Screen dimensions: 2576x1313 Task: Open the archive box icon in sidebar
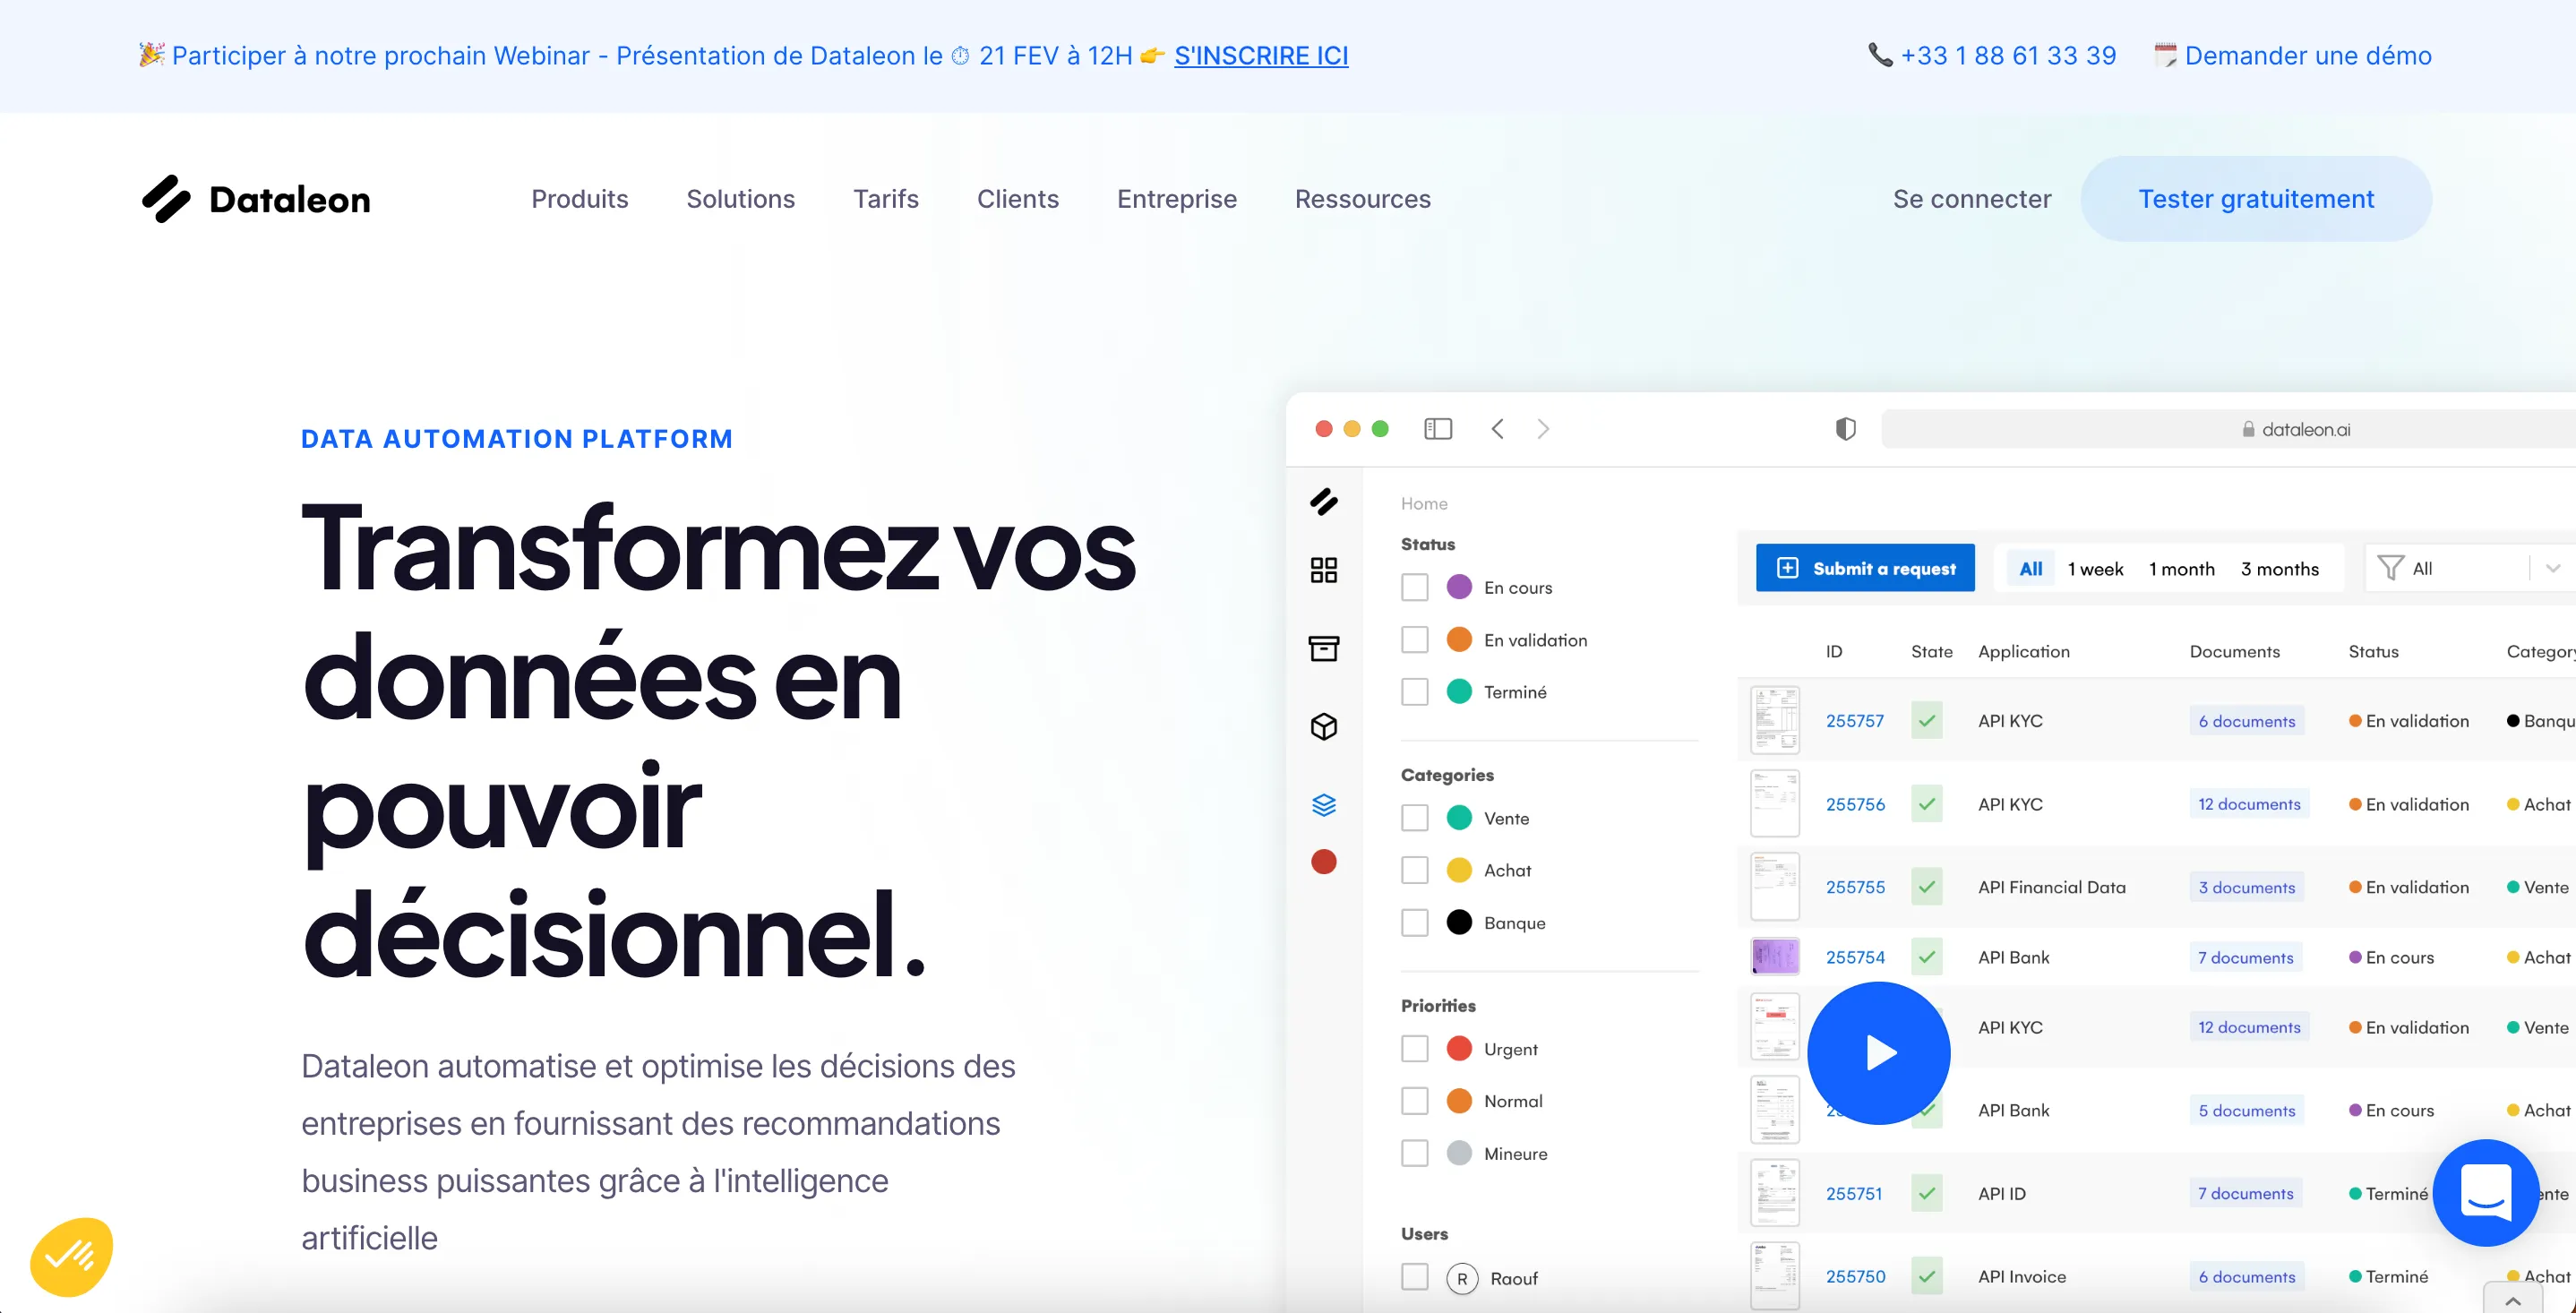(x=1324, y=648)
